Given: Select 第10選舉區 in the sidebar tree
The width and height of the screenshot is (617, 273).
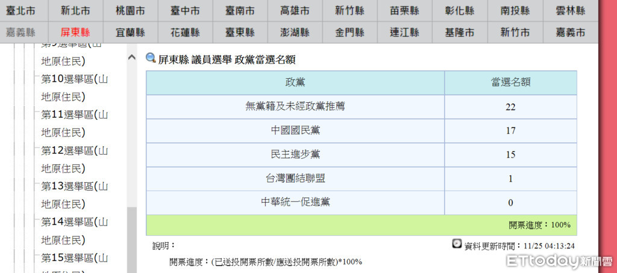Looking at the screenshot, I should click(x=74, y=79).
